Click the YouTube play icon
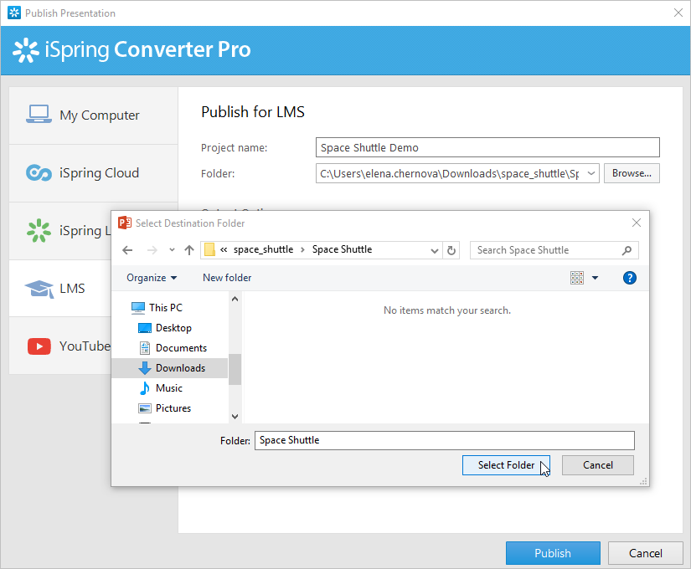The width and height of the screenshot is (691, 569). click(39, 346)
